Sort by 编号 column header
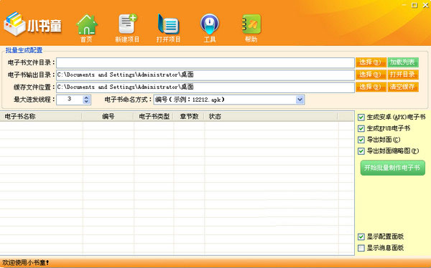 click(108, 117)
